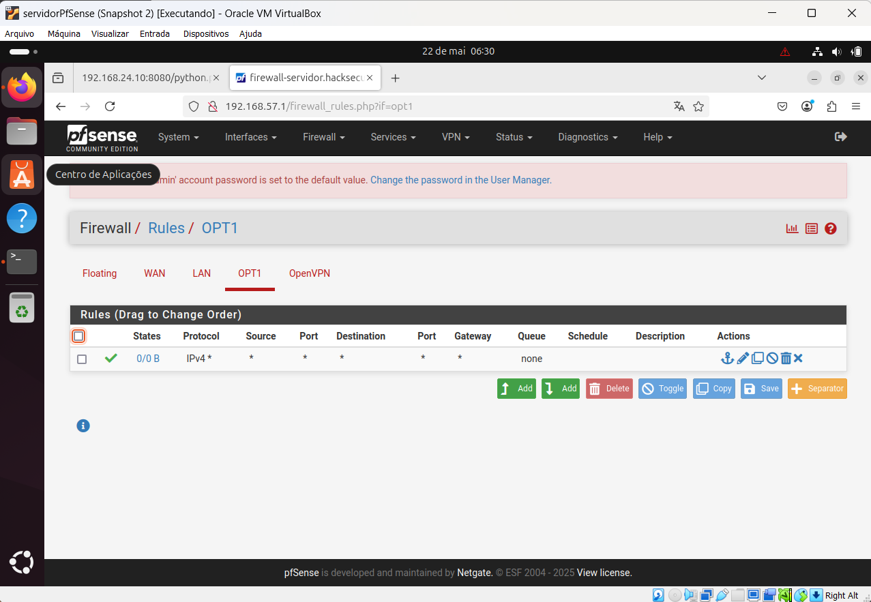Open the View license link in footer
The height and width of the screenshot is (602, 871).
click(x=604, y=573)
